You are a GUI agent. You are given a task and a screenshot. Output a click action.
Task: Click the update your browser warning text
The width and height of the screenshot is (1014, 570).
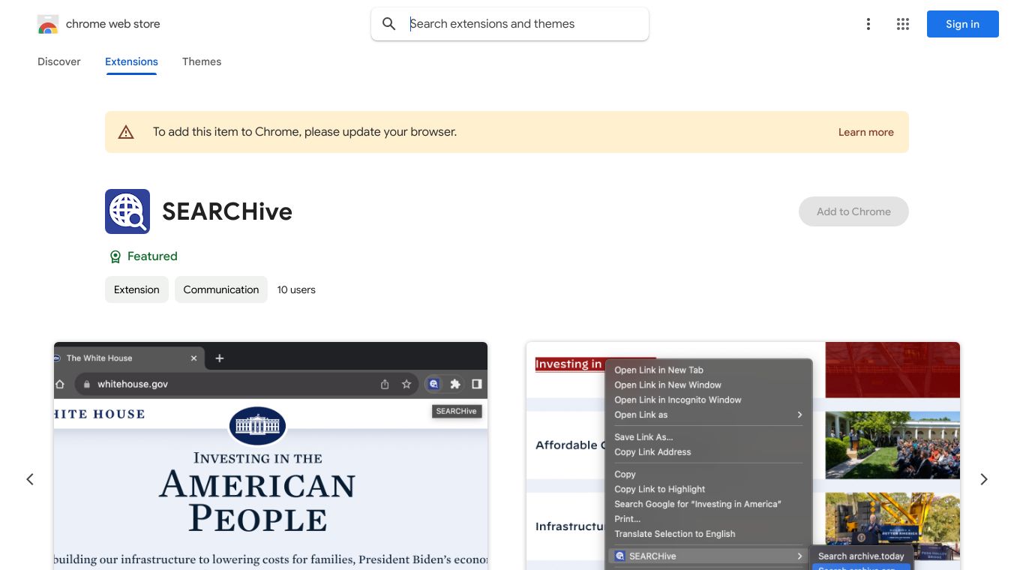coord(304,132)
